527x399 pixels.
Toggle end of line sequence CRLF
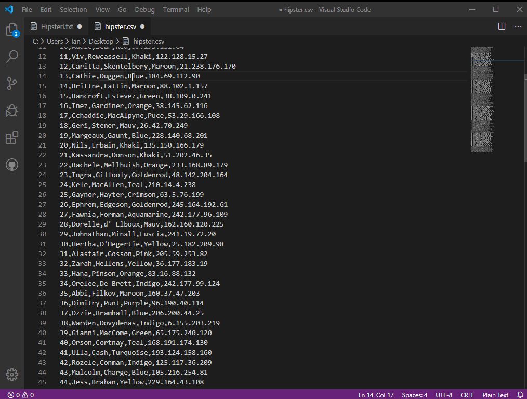pyautogui.click(x=467, y=395)
